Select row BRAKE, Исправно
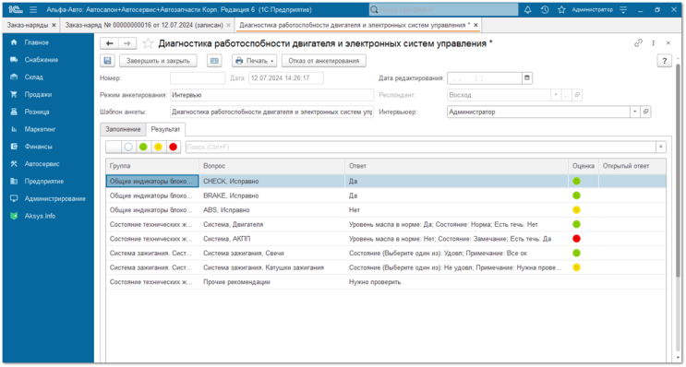Image resolution: width=686 pixels, height=367 pixels. tap(386, 195)
